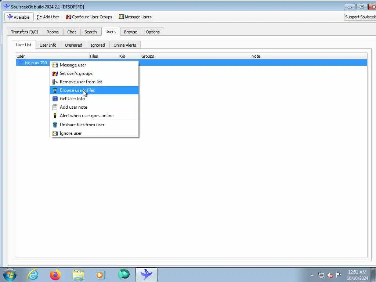Click the Add user note notepad icon

(x=55, y=107)
